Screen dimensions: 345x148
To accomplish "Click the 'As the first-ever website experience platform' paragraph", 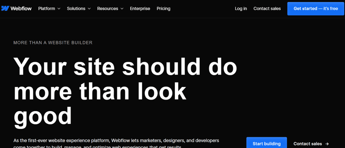I will 116,143.
